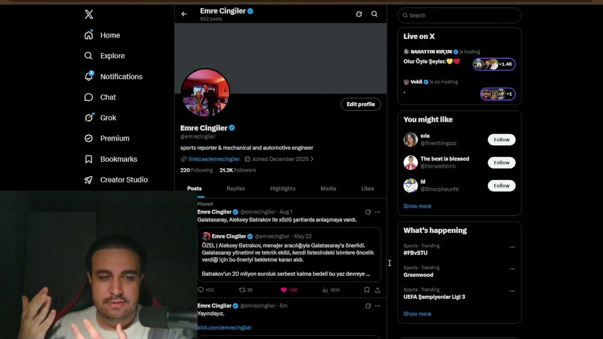
Task: Click the Grok icon on the Yayındayız post
Action: [368, 306]
